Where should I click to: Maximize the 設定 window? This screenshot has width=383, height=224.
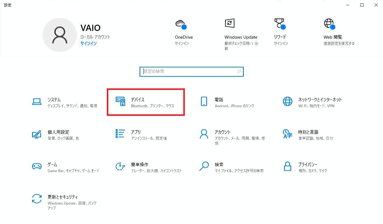[x=362, y=5]
